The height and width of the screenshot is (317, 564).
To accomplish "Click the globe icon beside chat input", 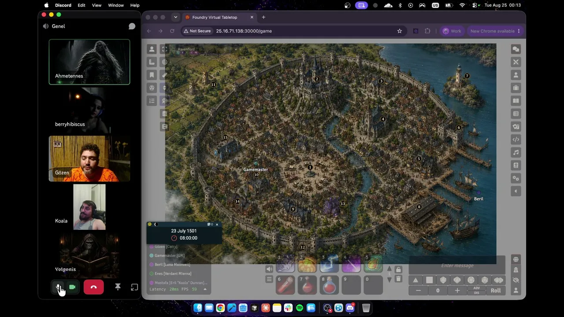I will point(516,259).
